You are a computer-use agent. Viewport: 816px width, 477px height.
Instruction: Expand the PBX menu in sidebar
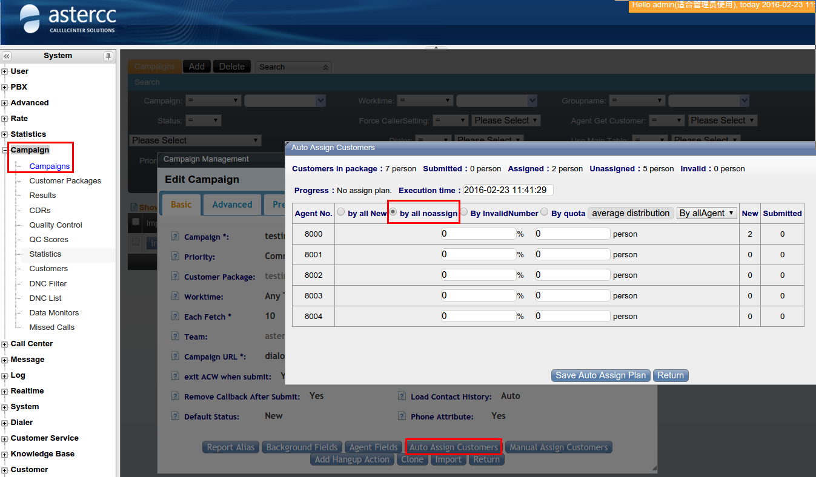tap(5, 87)
